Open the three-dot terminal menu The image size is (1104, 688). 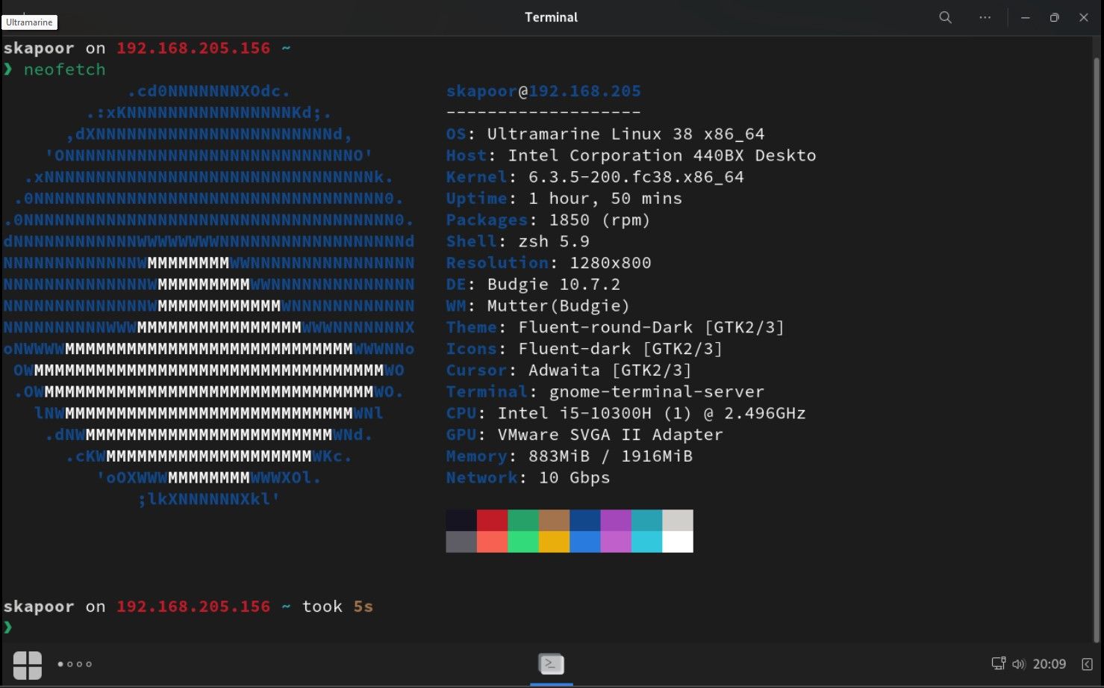985,17
